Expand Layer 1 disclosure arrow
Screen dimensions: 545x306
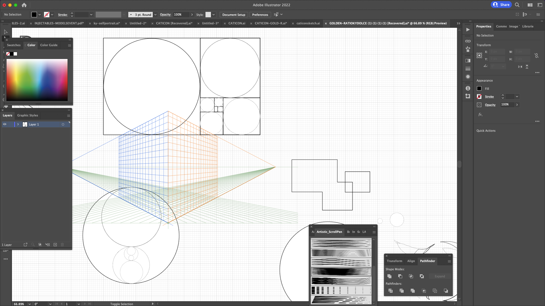click(x=18, y=124)
